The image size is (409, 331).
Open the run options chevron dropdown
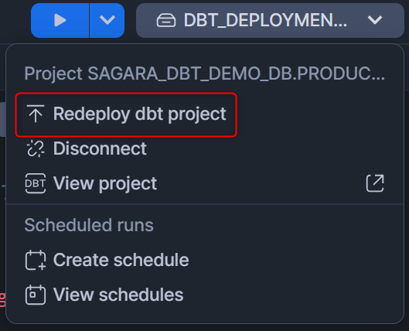[x=107, y=20]
